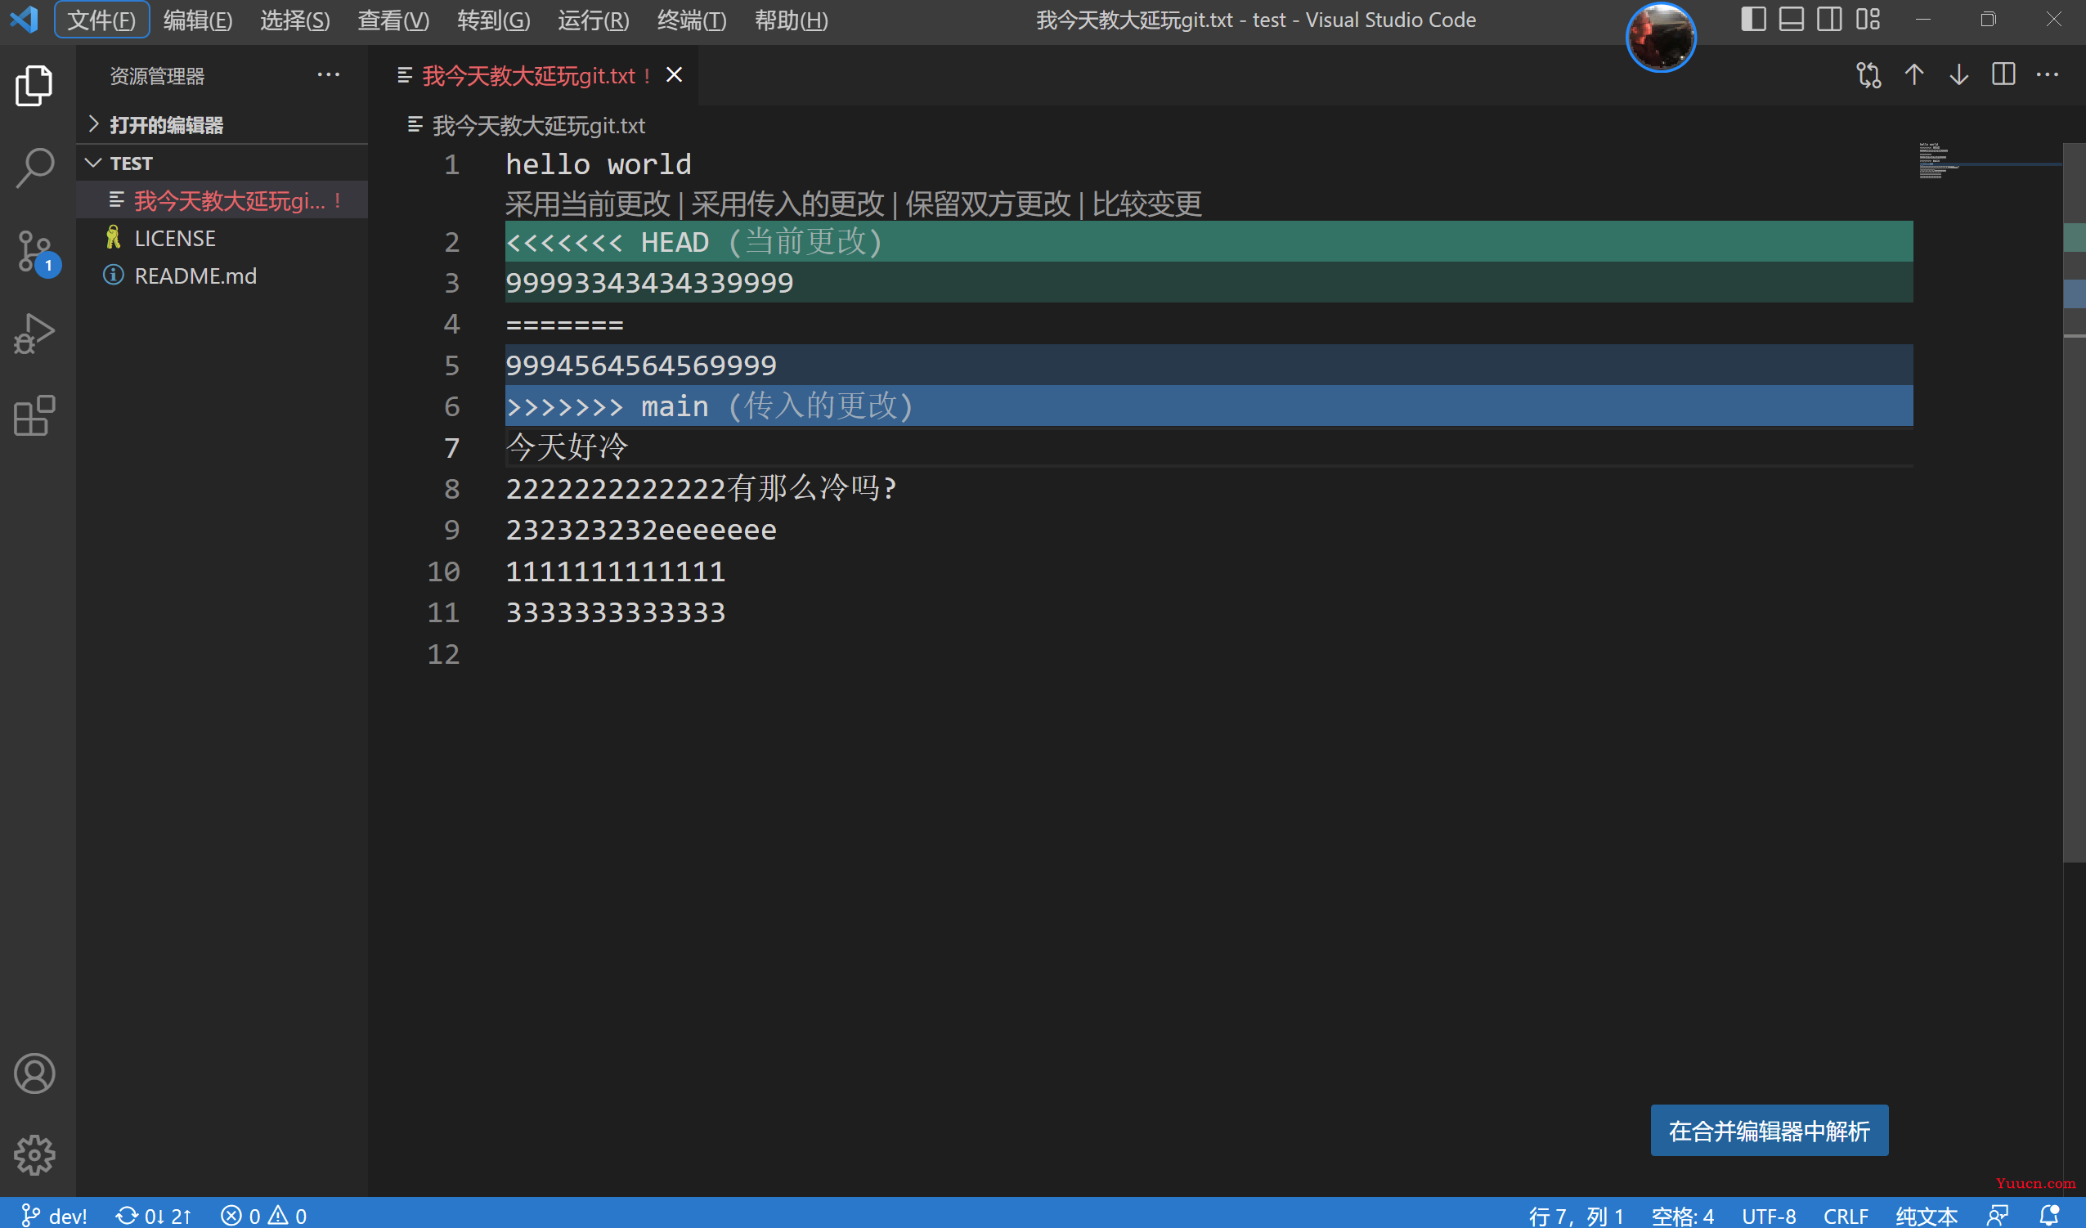The image size is (2086, 1228).
Task: Open problems panel via errors and warnings count
Action: tap(264, 1215)
